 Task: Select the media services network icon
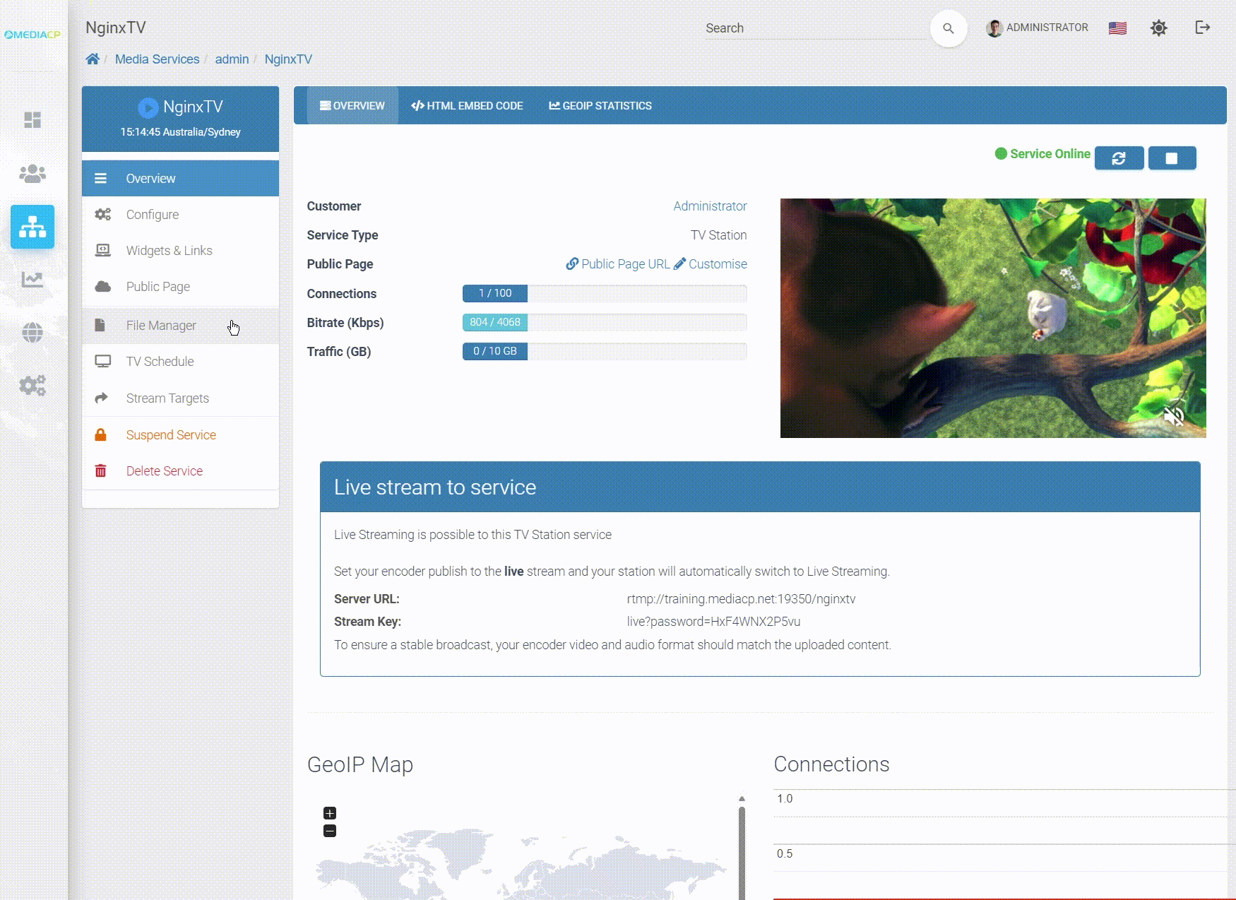point(32,227)
